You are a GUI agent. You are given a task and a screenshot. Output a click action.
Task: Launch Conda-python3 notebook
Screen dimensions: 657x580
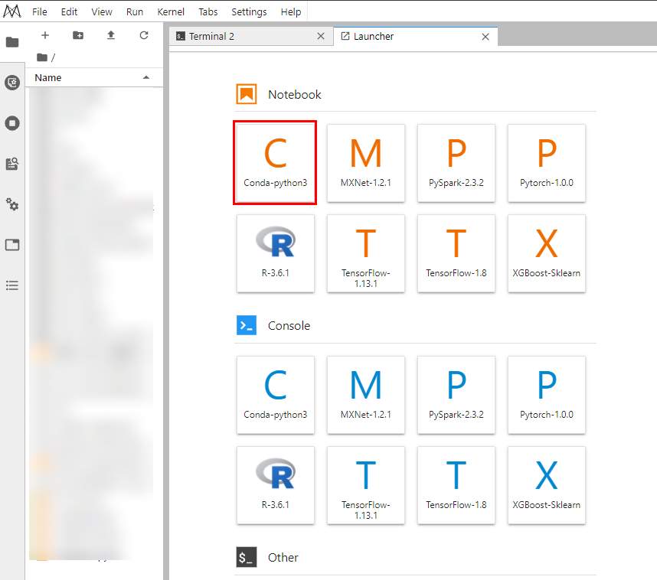click(276, 163)
